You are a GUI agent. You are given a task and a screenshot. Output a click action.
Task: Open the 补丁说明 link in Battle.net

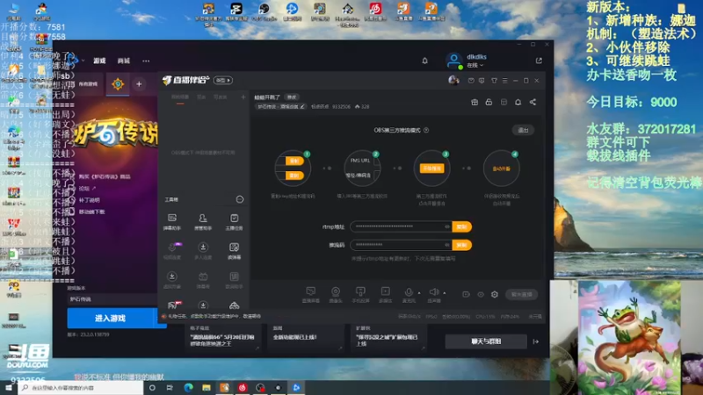point(90,200)
